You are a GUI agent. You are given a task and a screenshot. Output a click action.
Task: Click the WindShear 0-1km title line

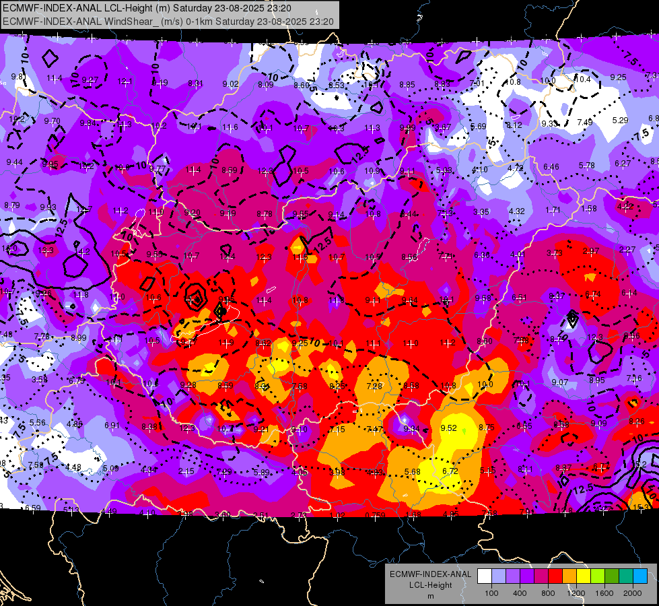tap(168, 22)
